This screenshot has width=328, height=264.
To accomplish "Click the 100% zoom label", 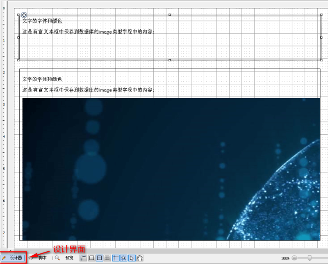I will 285,258.
